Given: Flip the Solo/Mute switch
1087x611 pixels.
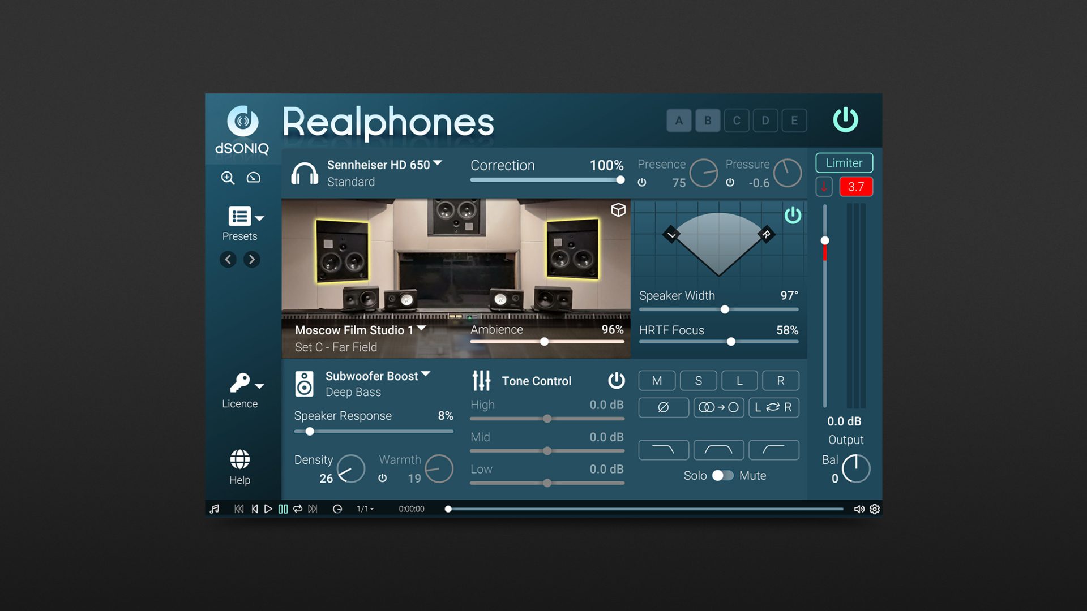Looking at the screenshot, I should click(722, 475).
